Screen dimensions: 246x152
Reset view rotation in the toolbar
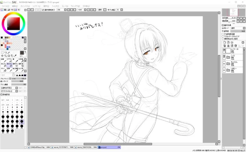coord(95,10)
